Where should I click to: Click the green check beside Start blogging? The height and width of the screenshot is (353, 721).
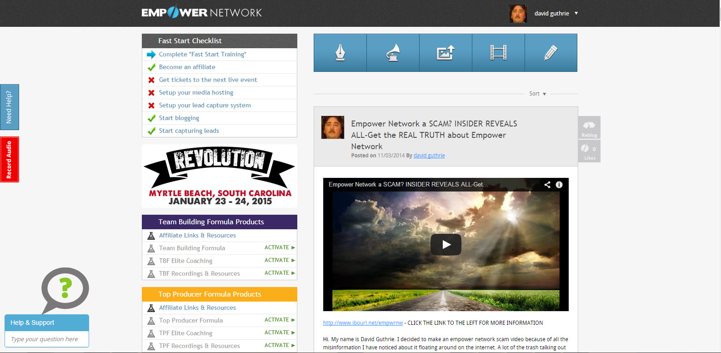[x=151, y=118]
